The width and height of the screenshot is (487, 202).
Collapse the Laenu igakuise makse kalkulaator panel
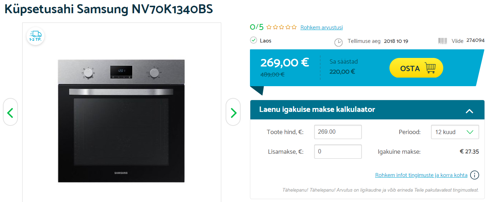[x=469, y=111]
